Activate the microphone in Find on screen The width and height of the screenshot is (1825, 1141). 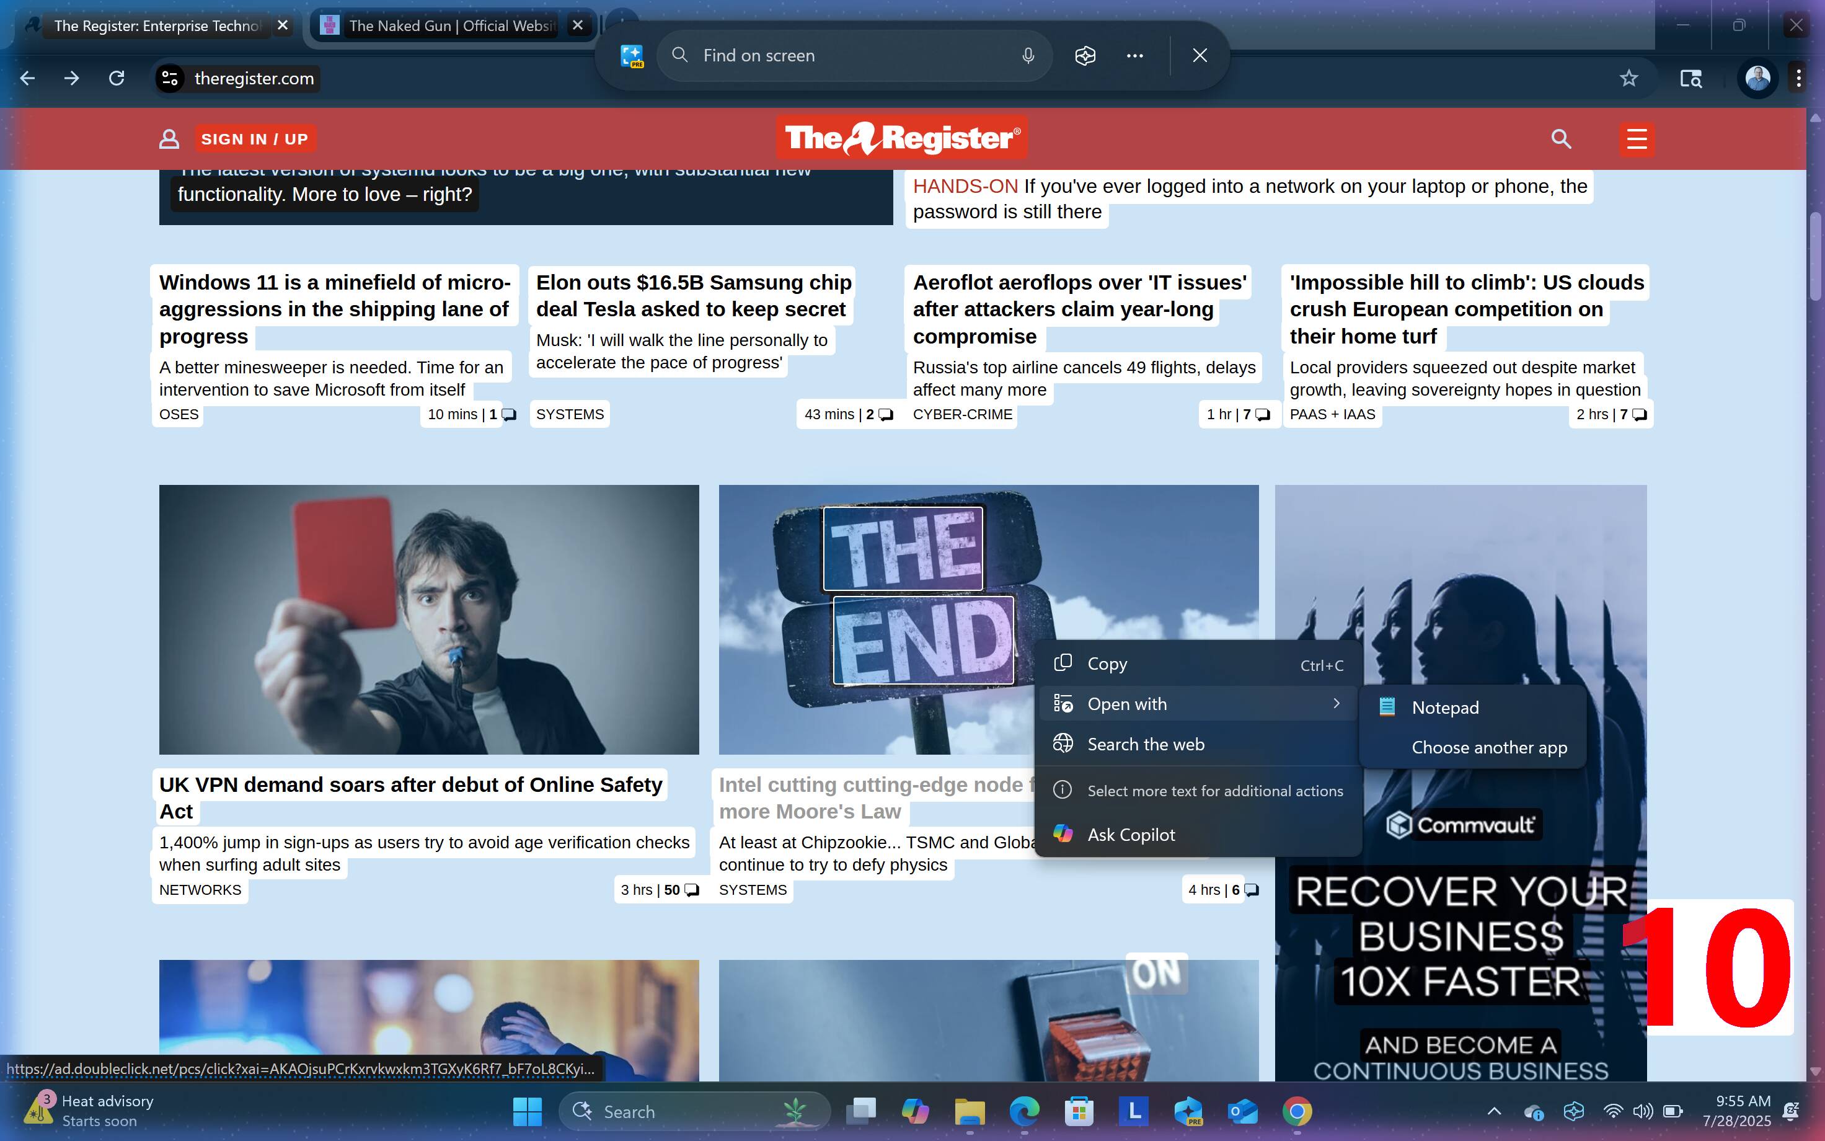(1028, 56)
